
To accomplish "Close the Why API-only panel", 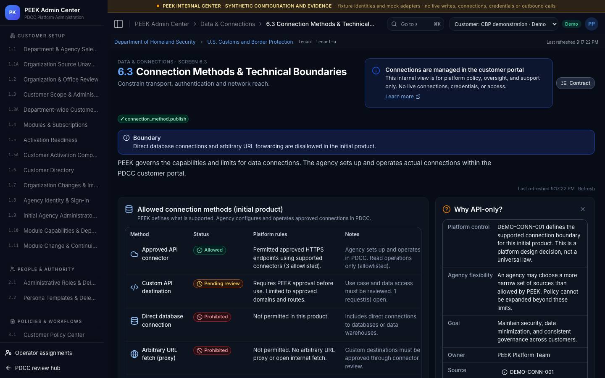I will pos(583,209).
